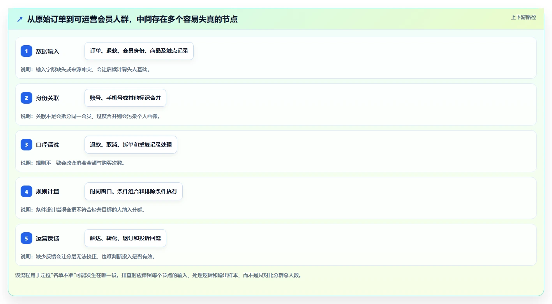The width and height of the screenshot is (552, 304).
Task: Click the 口径清洗 step label
Action: pyautogui.click(x=48, y=145)
